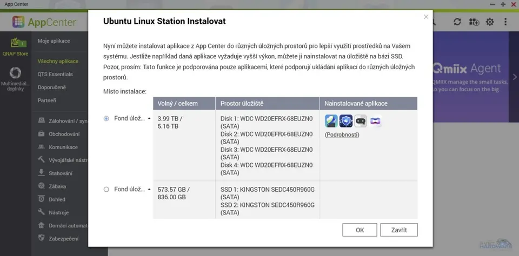Screen dimensions: 519x256
Task: Expand the second Fond úlož… pool arrow
Action: pos(149,190)
